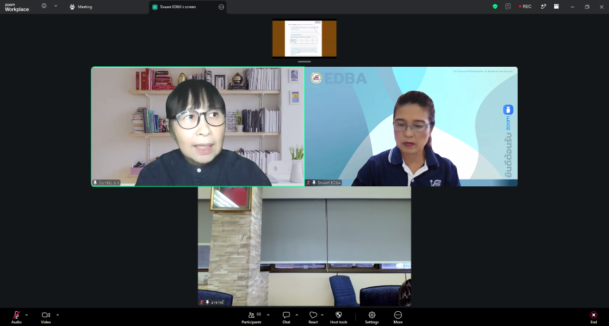
Task: Click the pin icon on bookshelf tile
Action: [x=95, y=183]
